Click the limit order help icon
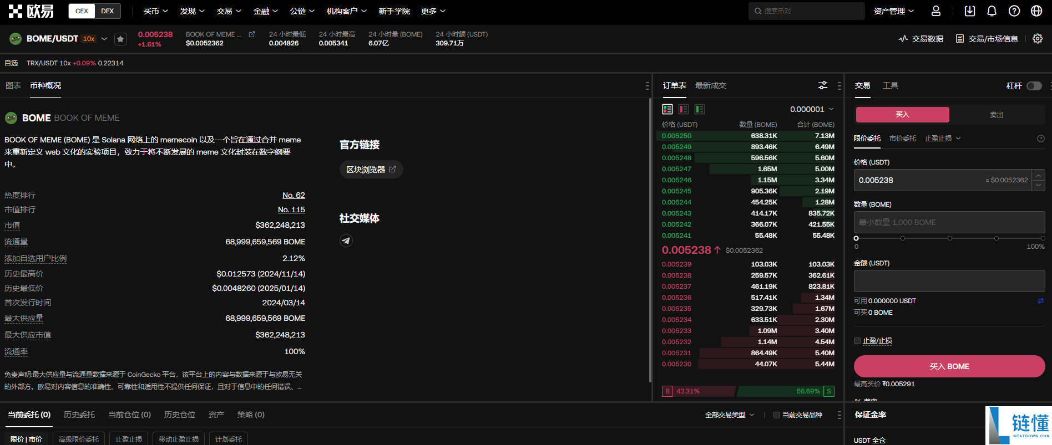 (1041, 139)
